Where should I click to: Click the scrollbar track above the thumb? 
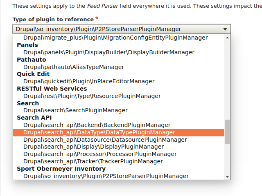228,78
